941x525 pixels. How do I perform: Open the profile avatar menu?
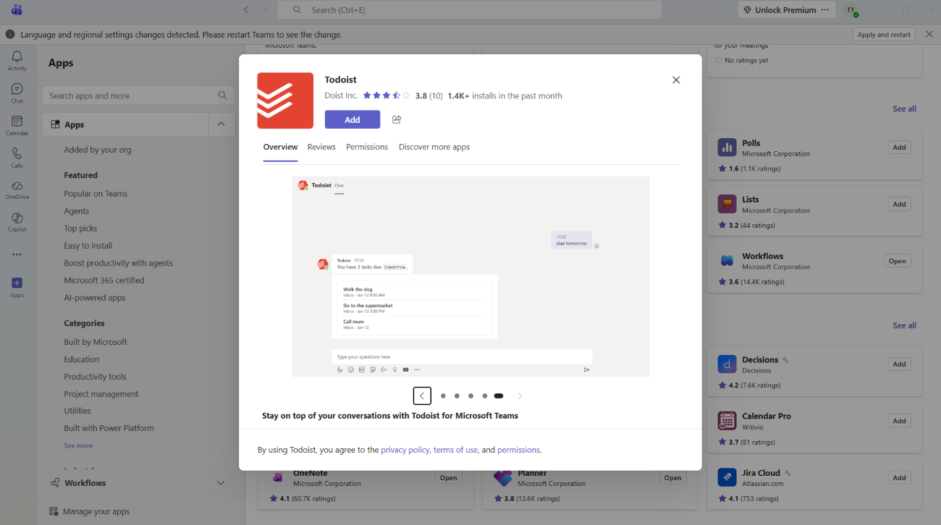(851, 10)
